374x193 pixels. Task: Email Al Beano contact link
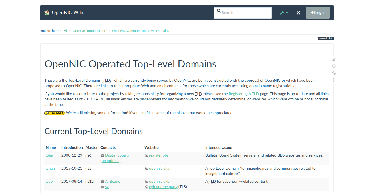point(112,181)
